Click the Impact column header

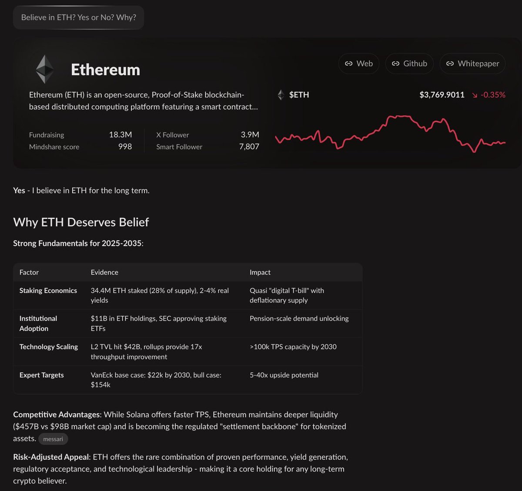pyautogui.click(x=260, y=272)
